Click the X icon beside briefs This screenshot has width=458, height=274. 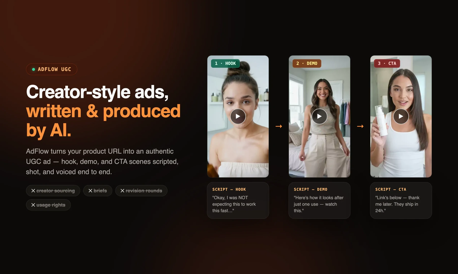click(x=90, y=191)
